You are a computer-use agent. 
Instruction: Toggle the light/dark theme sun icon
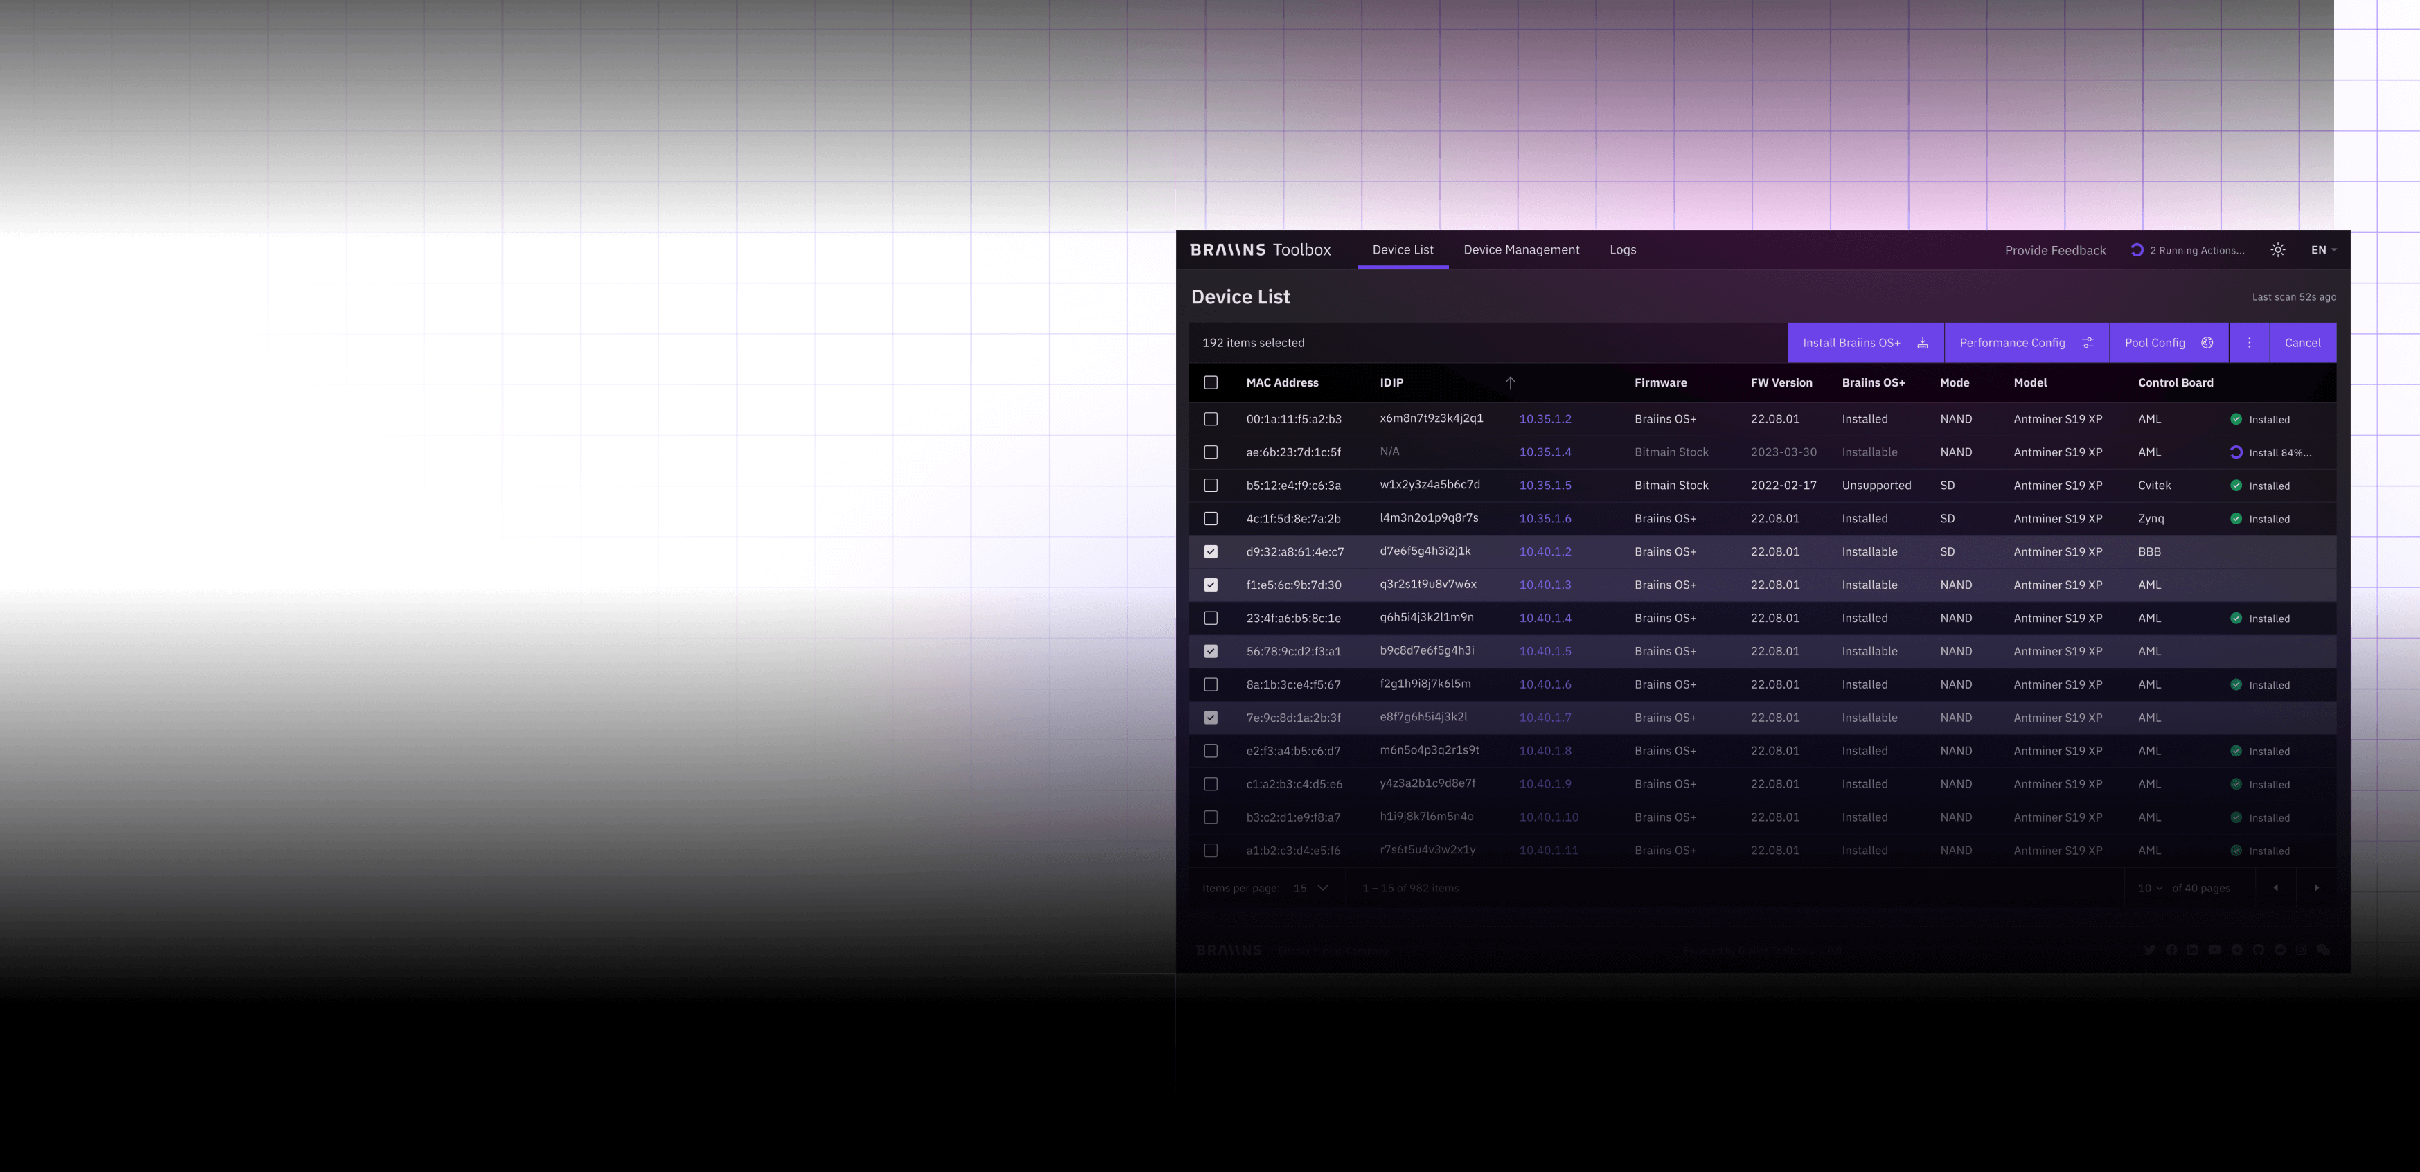coord(2277,250)
